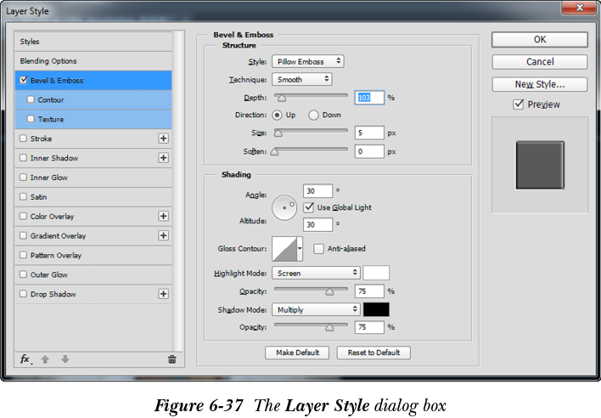Expand the Highlight Mode Screen dropdown
This screenshot has height=418, width=601.
pos(316,273)
